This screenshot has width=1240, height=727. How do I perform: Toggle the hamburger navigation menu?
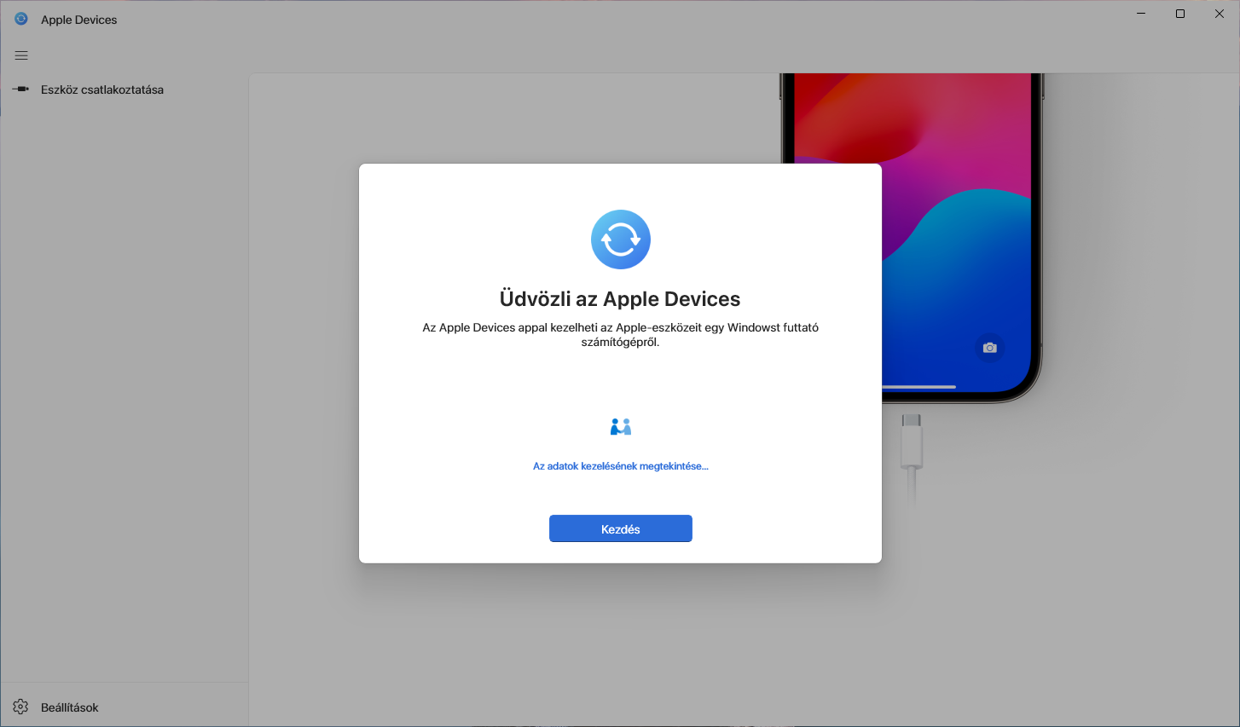click(21, 55)
